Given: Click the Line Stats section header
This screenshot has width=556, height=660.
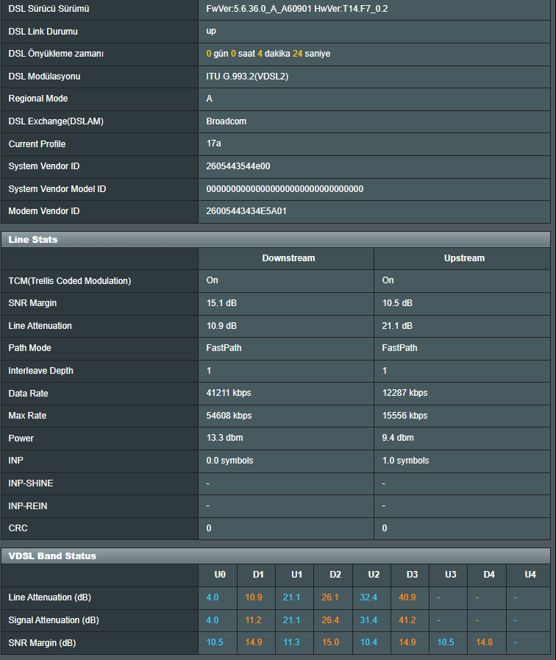Looking at the screenshot, I should coord(33,239).
